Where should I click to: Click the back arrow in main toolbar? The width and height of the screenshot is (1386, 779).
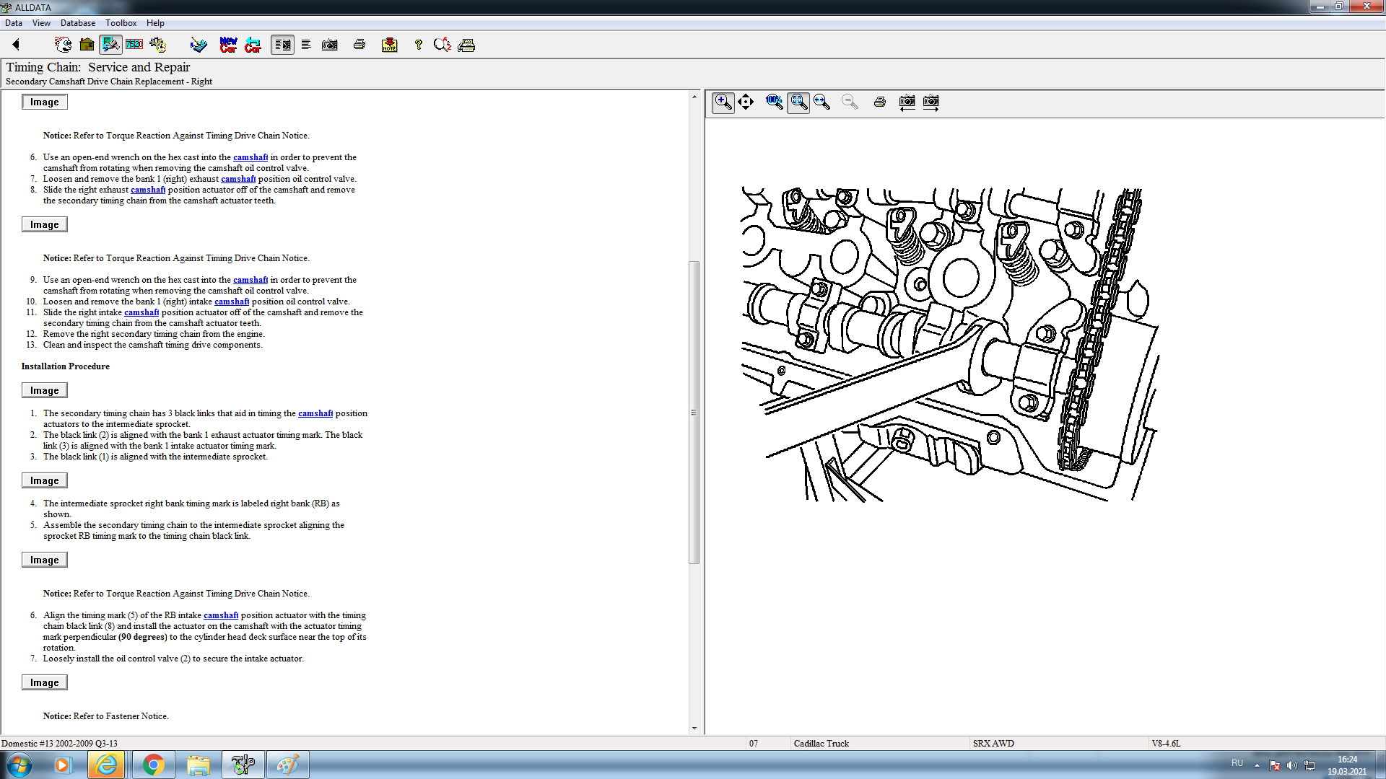click(16, 45)
